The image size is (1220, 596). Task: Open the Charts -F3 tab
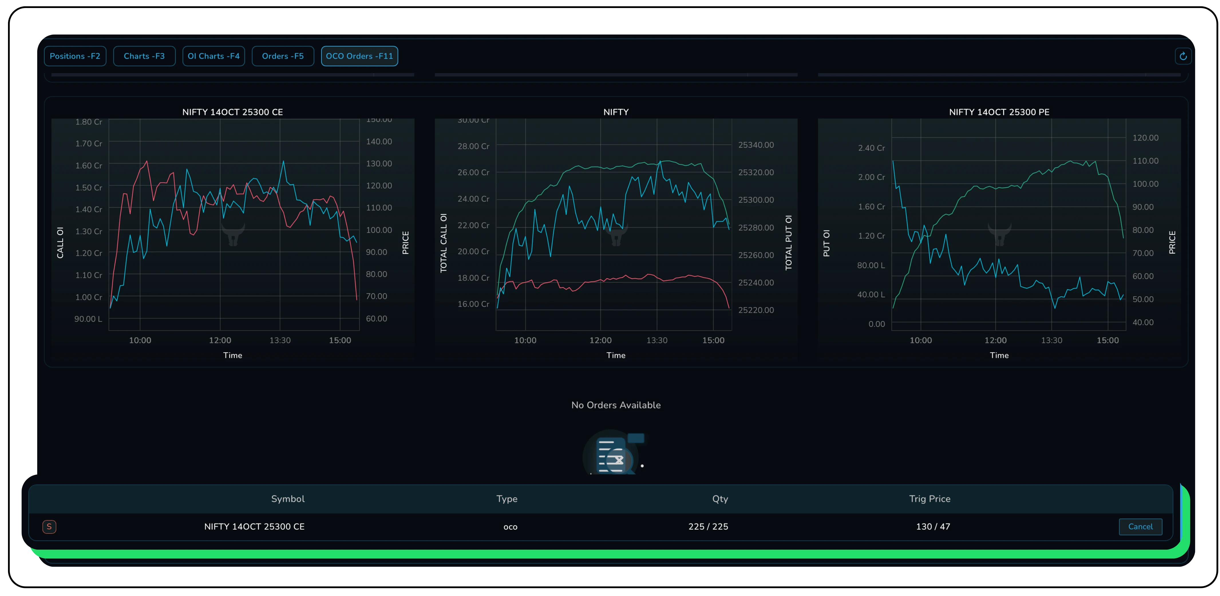[x=144, y=56]
